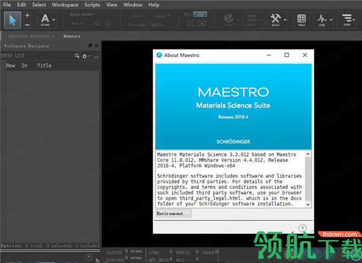The width and height of the screenshot is (362, 263).
Task: Click the DISPLAYED atoms count in status bar
Action: click(x=134, y=258)
